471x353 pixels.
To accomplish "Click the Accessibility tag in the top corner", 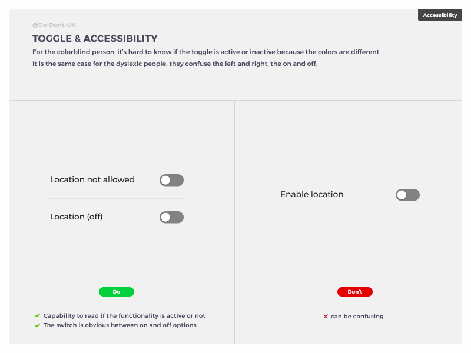I will [x=440, y=15].
